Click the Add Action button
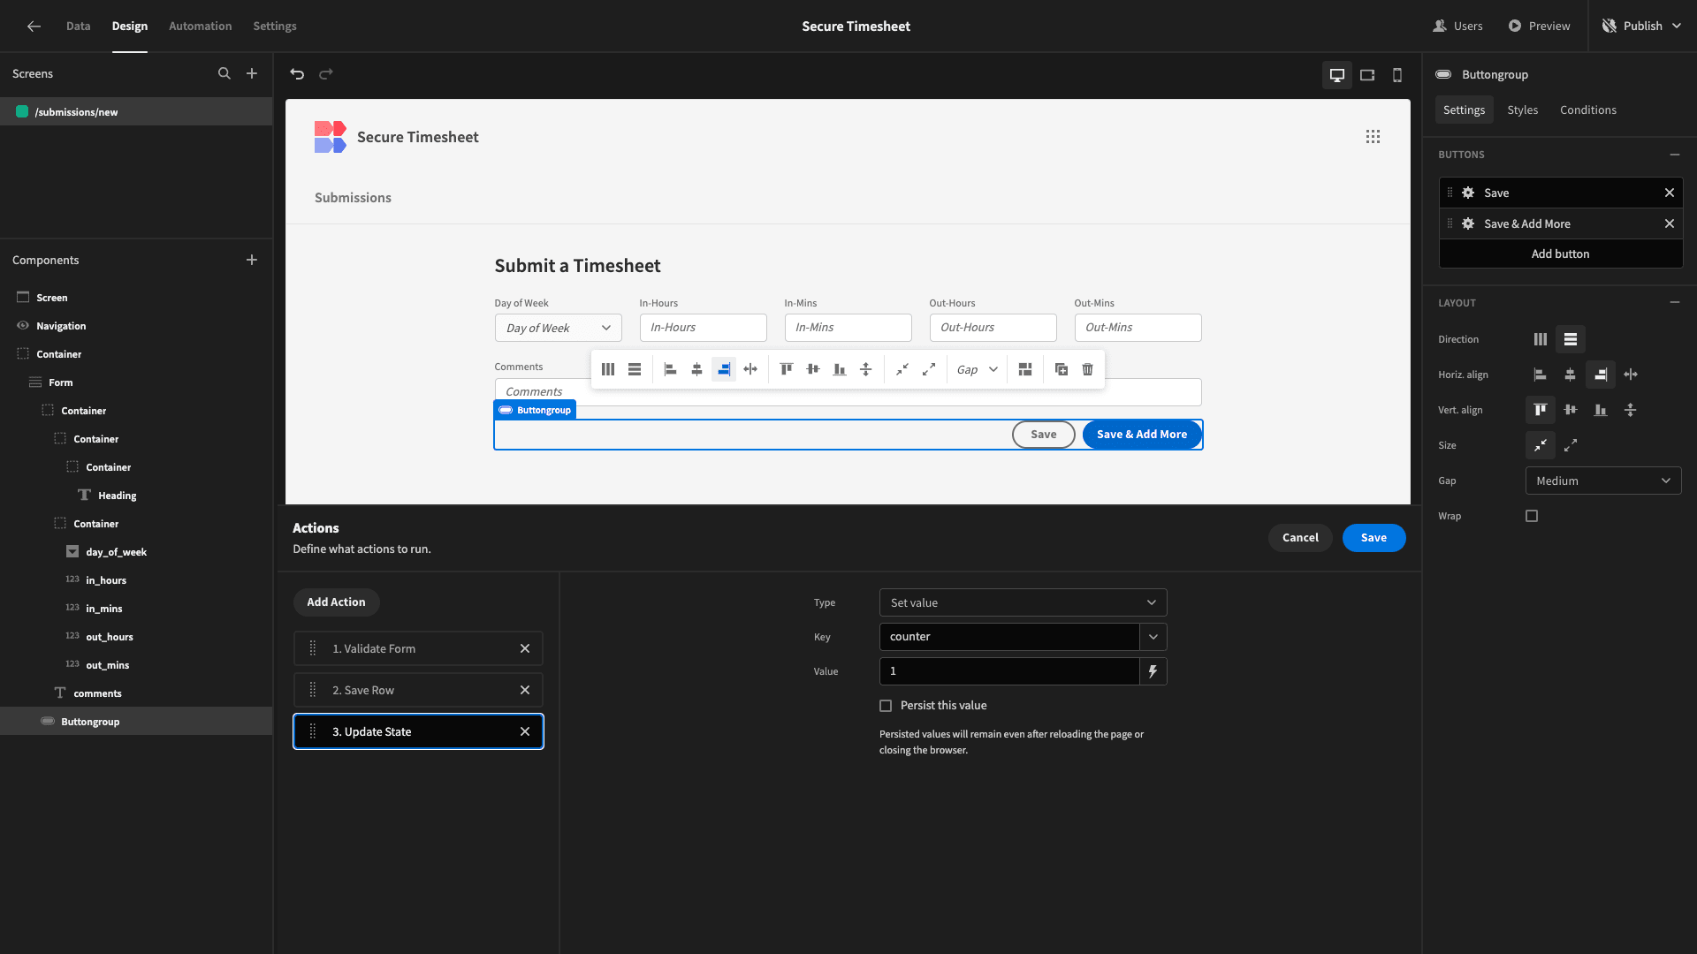The height and width of the screenshot is (954, 1697). pos(336,602)
